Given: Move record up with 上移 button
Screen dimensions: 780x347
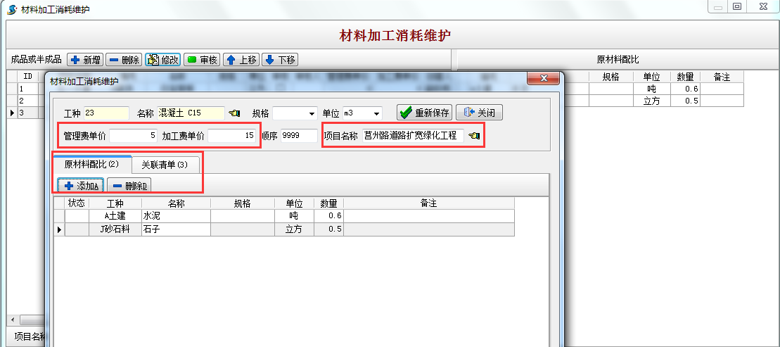Looking at the screenshot, I should coord(241,60).
